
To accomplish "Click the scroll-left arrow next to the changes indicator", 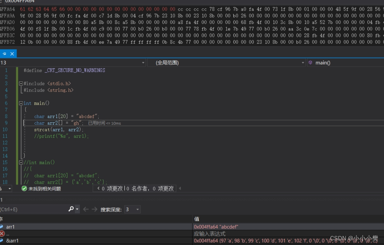I will [180, 188].
